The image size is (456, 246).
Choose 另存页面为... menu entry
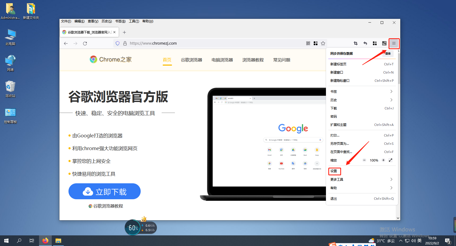coord(362,143)
